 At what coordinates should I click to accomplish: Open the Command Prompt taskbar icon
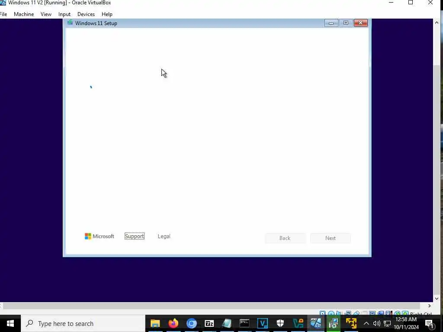[x=244, y=323]
